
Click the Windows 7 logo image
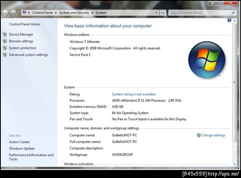[207, 60]
